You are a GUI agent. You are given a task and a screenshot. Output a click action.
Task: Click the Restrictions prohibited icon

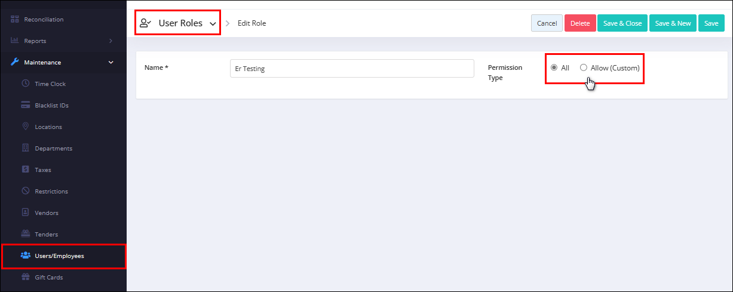pos(26,191)
